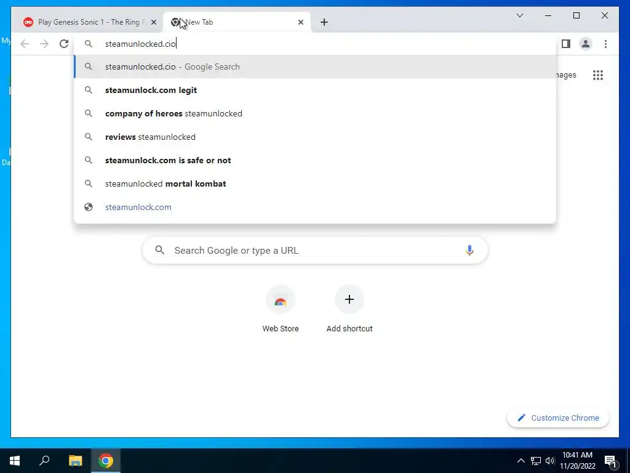Click the Chrome forward arrow
This screenshot has height=473, width=630.
point(44,44)
